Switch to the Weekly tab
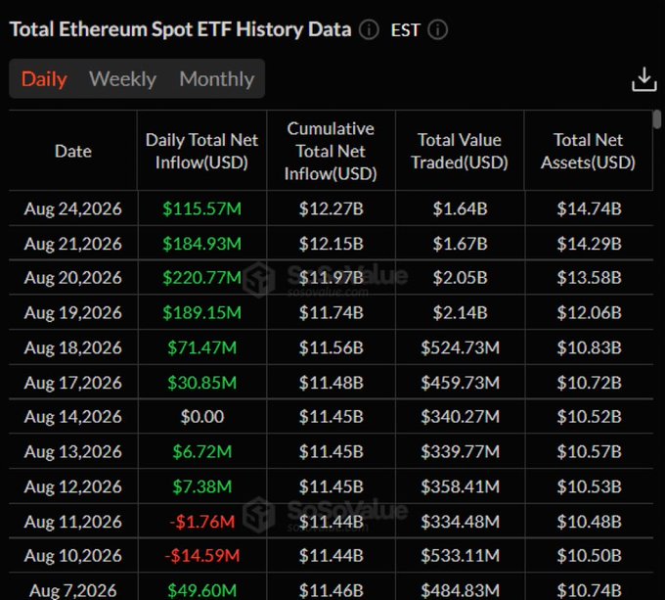This screenshot has width=665, height=600. 122,79
